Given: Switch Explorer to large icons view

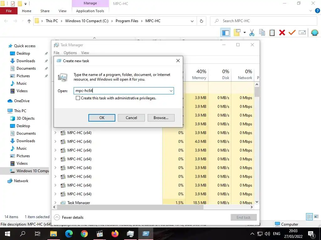Looking at the screenshot, I should point(316,217).
